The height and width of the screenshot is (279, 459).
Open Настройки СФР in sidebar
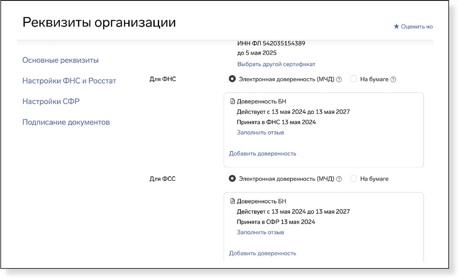[51, 101]
